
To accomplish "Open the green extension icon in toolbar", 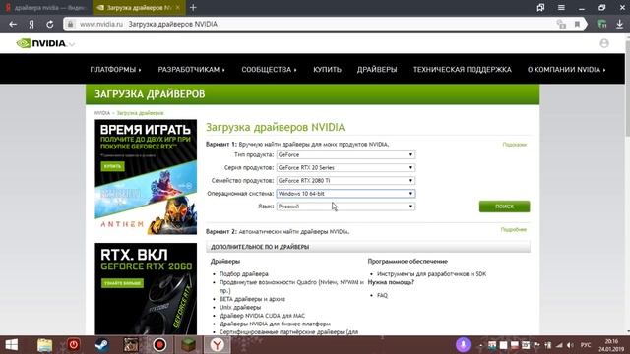I will pos(601,24).
